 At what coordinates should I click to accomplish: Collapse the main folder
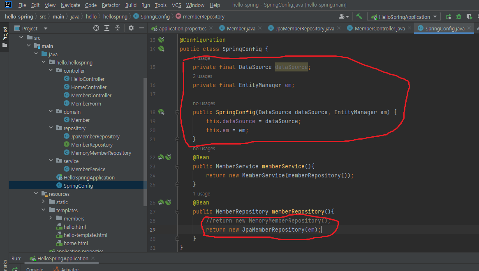pos(28,46)
